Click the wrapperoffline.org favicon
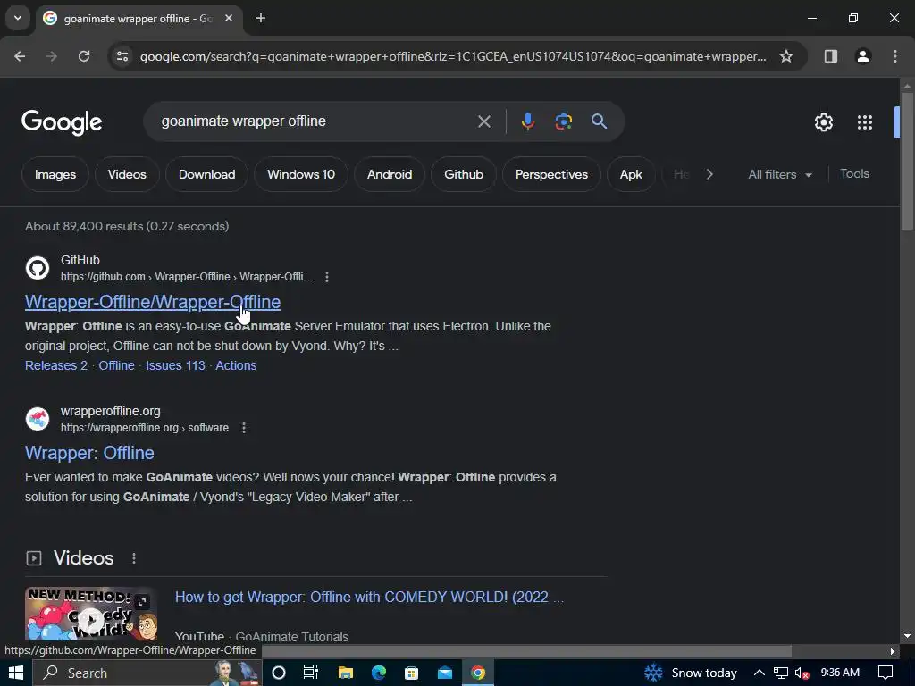This screenshot has height=686, width=915. [x=38, y=419]
